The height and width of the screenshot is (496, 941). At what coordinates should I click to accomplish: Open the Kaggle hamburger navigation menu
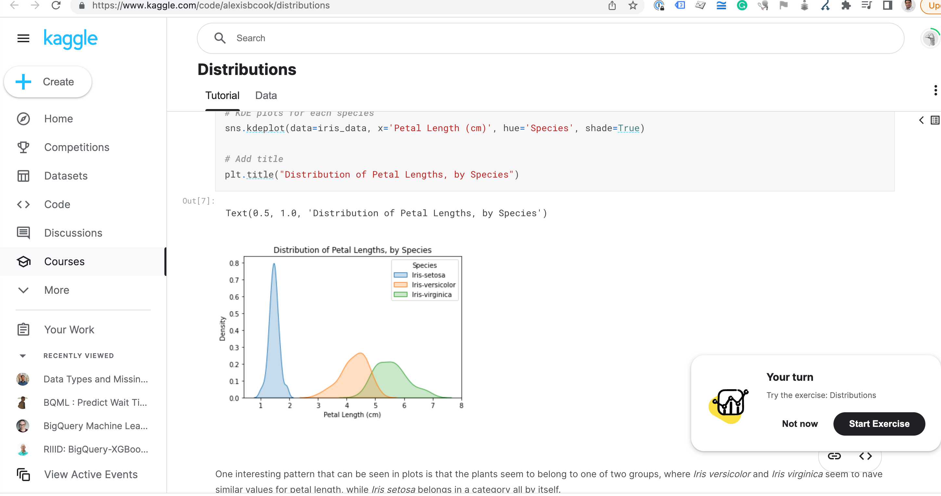click(x=23, y=38)
